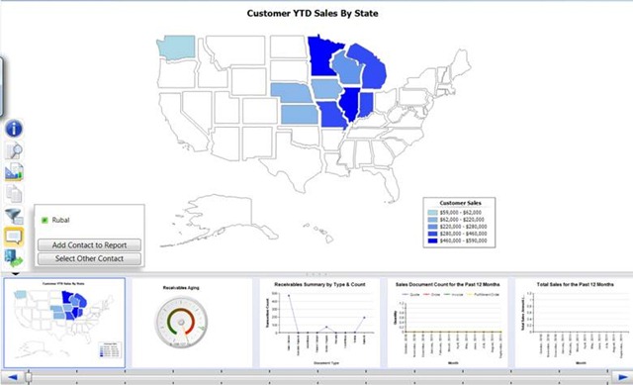Collapse thumbnail strip with small black triangle

(16, 274)
